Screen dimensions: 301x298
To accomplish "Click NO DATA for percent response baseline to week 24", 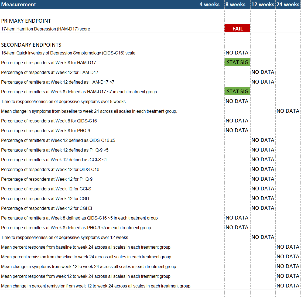I will pos(288,247).
